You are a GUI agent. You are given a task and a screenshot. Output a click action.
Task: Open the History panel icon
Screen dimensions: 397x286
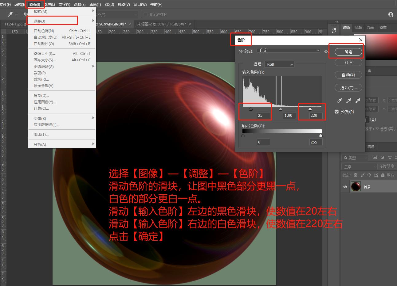(334, 30)
